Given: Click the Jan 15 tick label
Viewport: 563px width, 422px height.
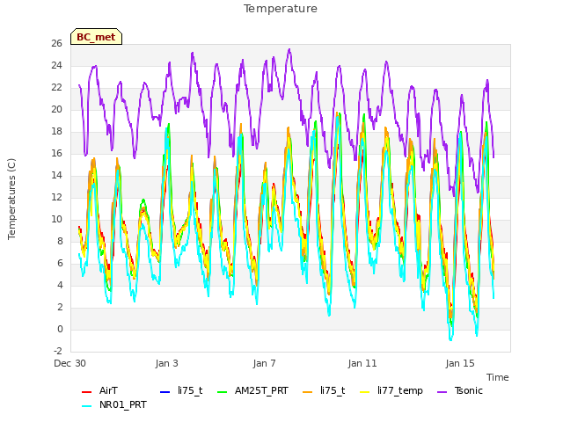Looking at the screenshot, I should [460, 363].
